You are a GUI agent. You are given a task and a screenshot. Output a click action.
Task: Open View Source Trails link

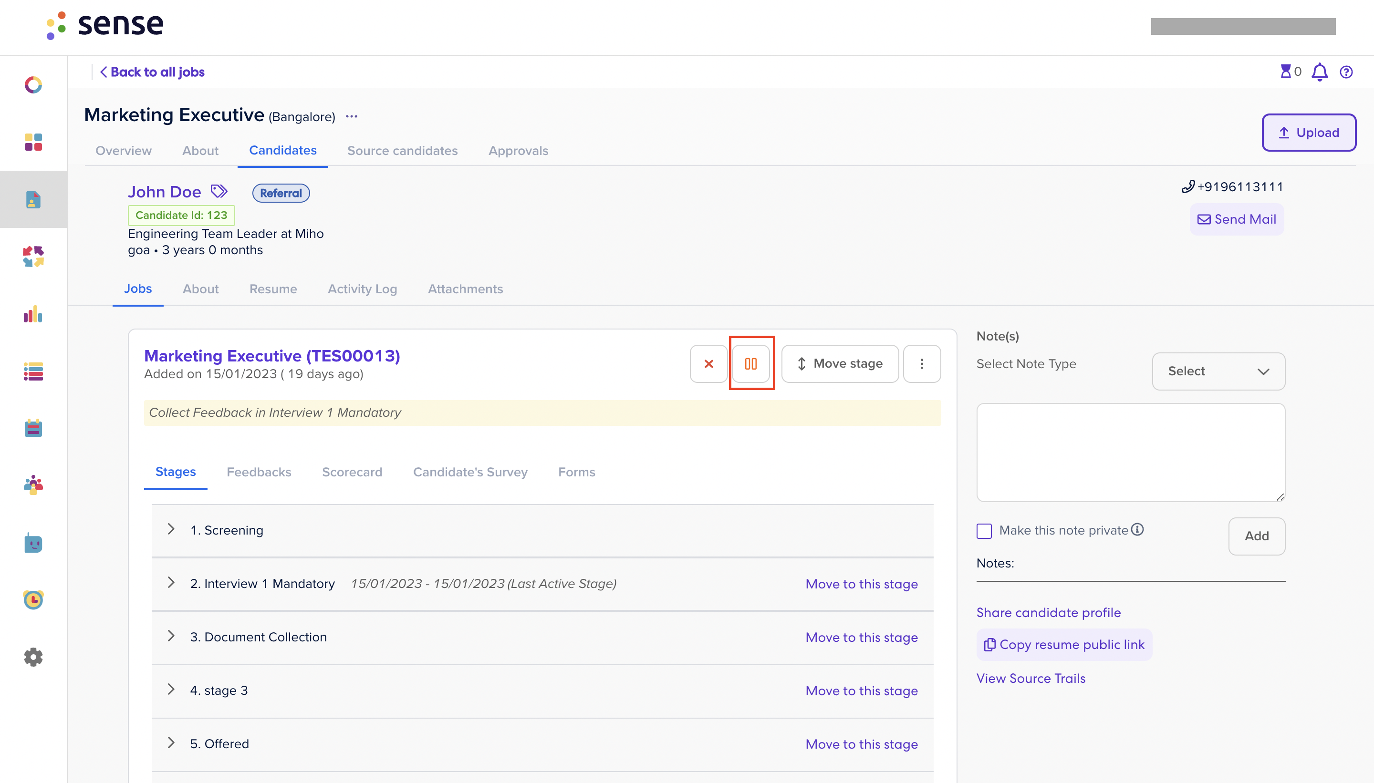1031,678
